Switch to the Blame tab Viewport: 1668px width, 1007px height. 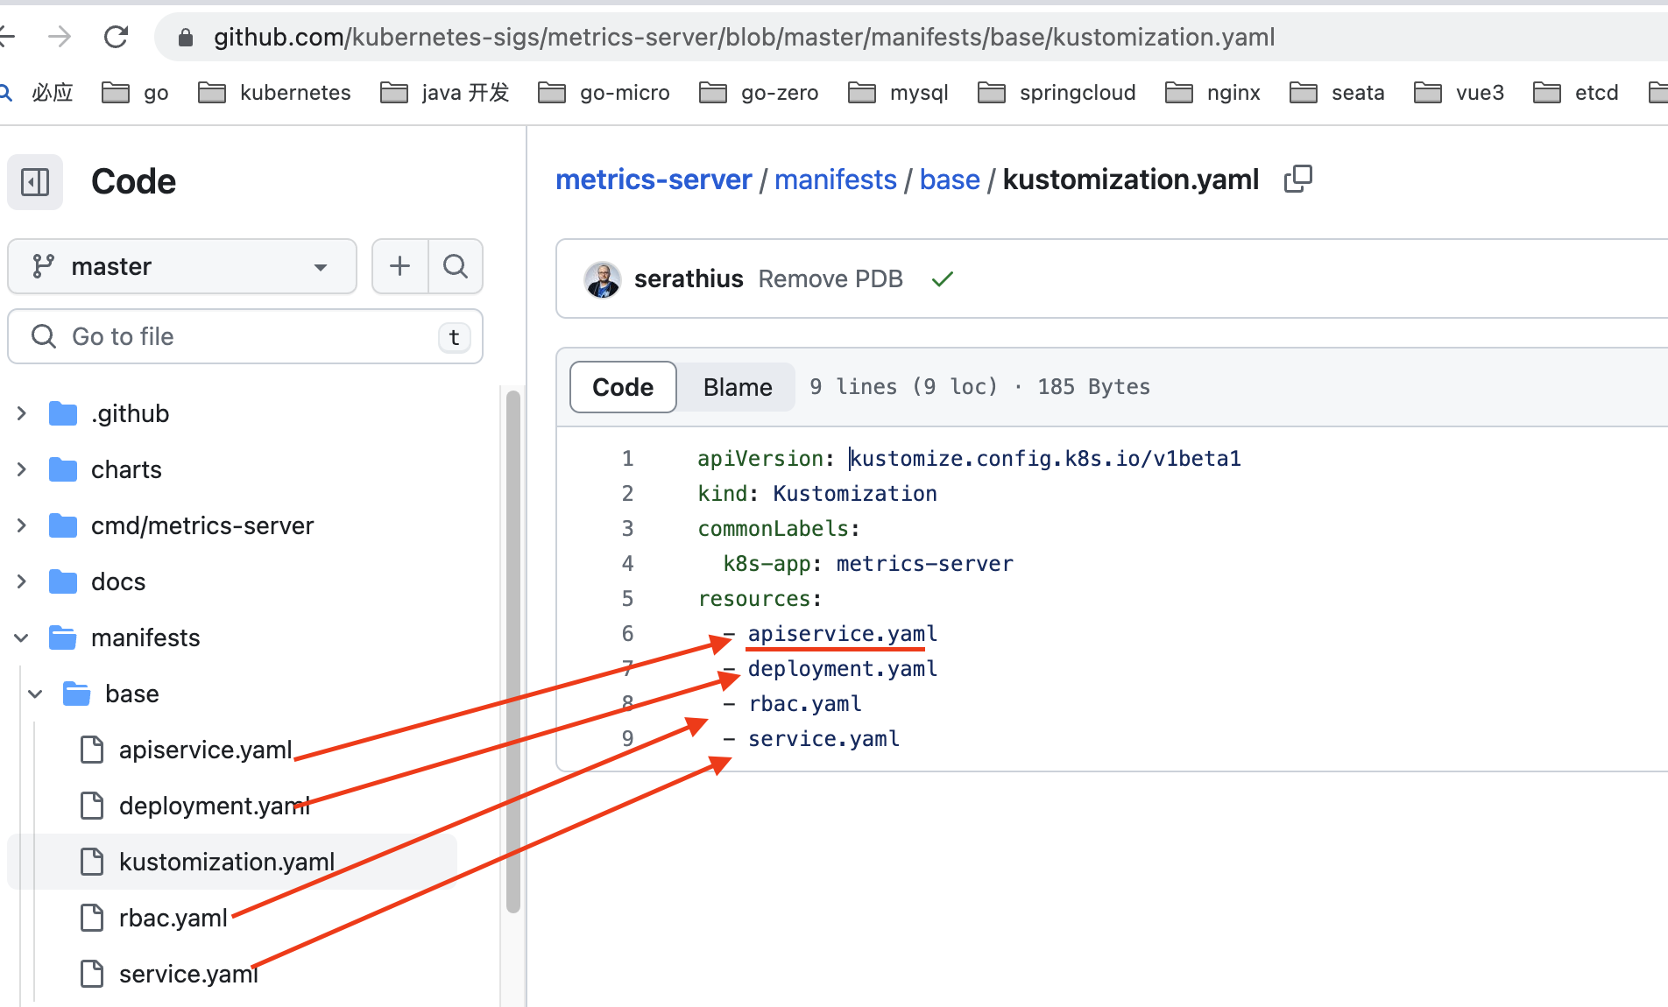tap(737, 387)
